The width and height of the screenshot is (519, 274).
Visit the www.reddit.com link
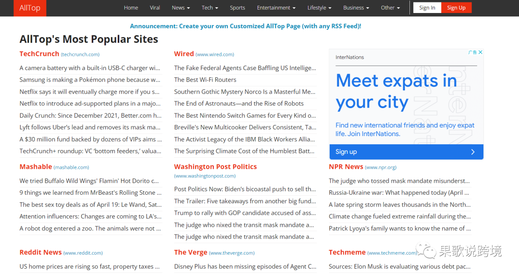(83, 253)
